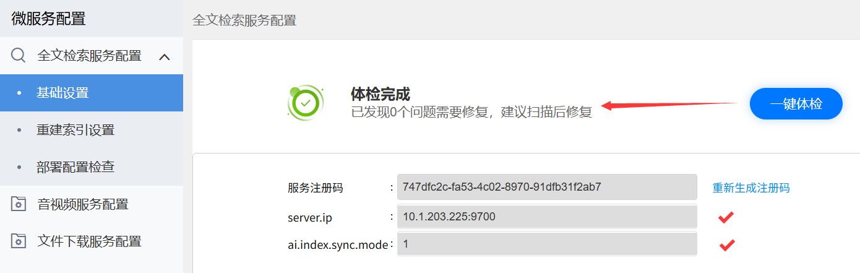
Task: Click into the 服务注册码 field
Action: coord(546,187)
